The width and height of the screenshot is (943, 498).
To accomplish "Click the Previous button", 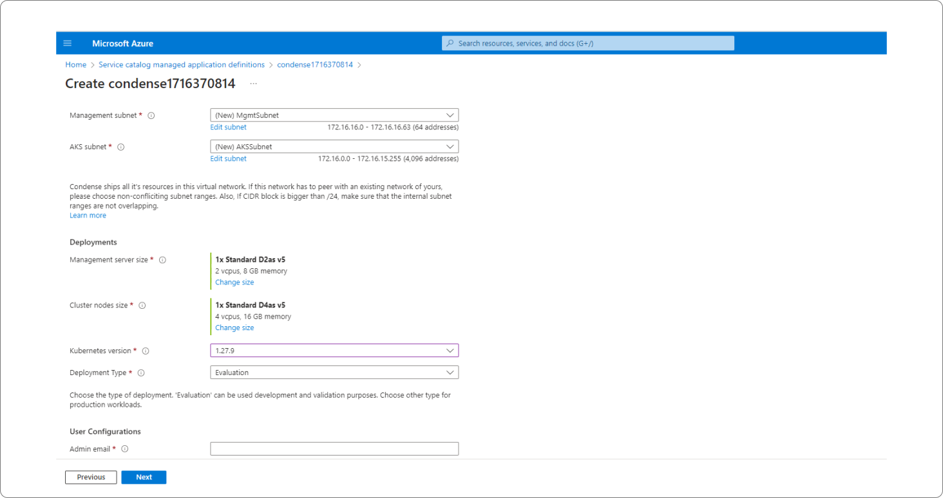I will (x=91, y=477).
